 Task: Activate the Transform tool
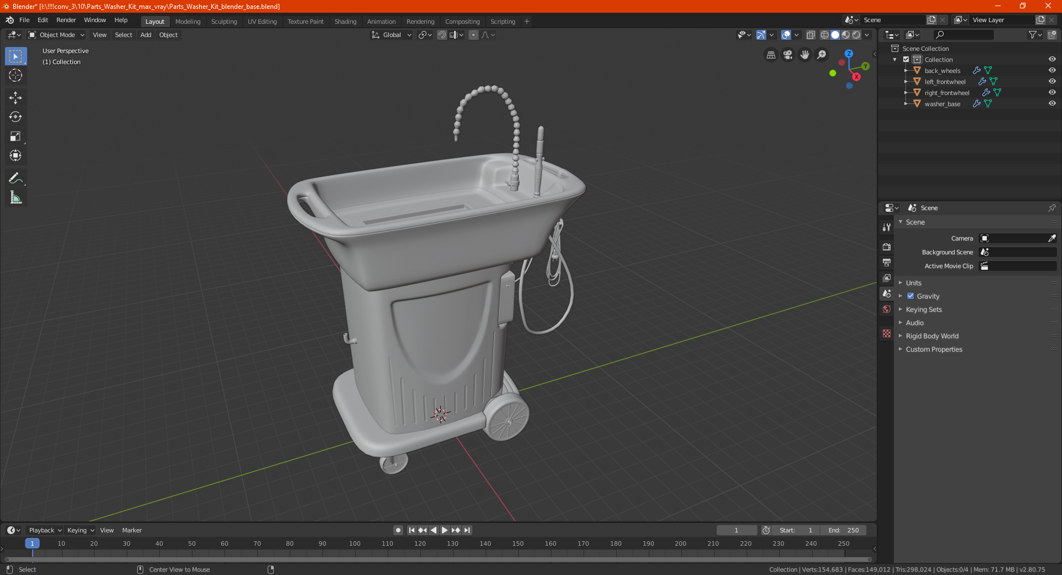15,155
